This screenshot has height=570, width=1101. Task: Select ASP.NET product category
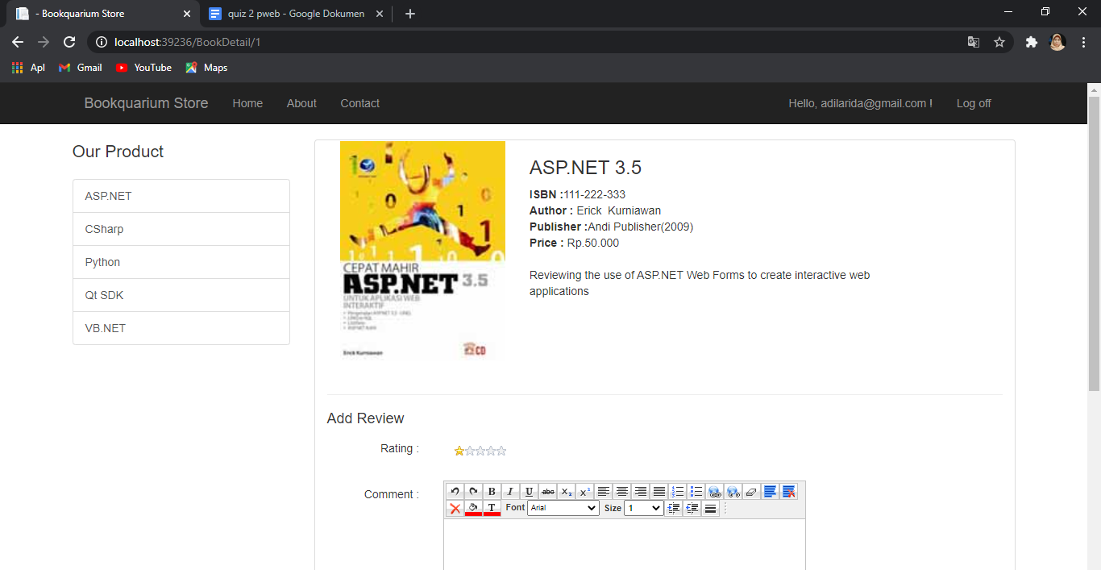[x=181, y=196]
